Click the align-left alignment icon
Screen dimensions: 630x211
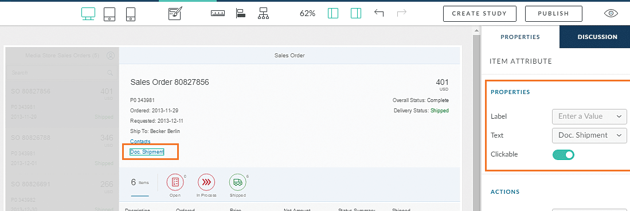(x=240, y=14)
